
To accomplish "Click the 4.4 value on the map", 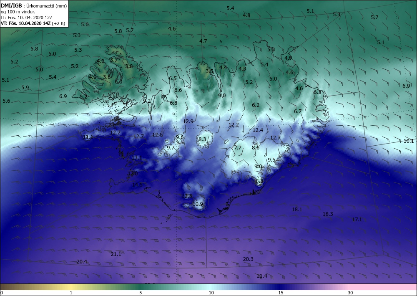I will click(x=223, y=67).
